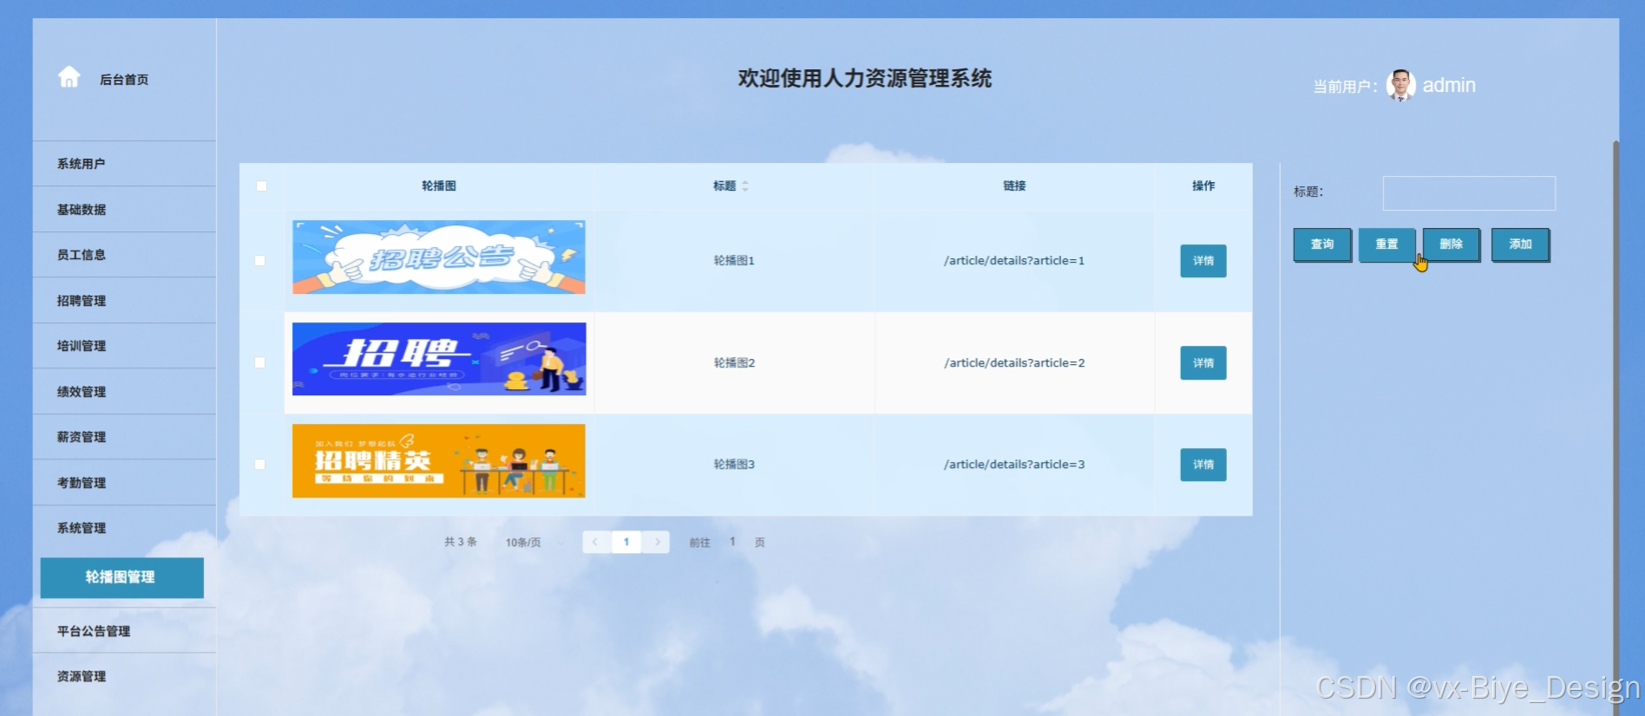Click the 链接 column header

[1014, 186]
